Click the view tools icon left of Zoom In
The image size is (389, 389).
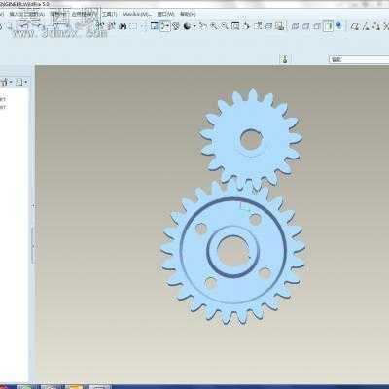[x=203, y=26]
